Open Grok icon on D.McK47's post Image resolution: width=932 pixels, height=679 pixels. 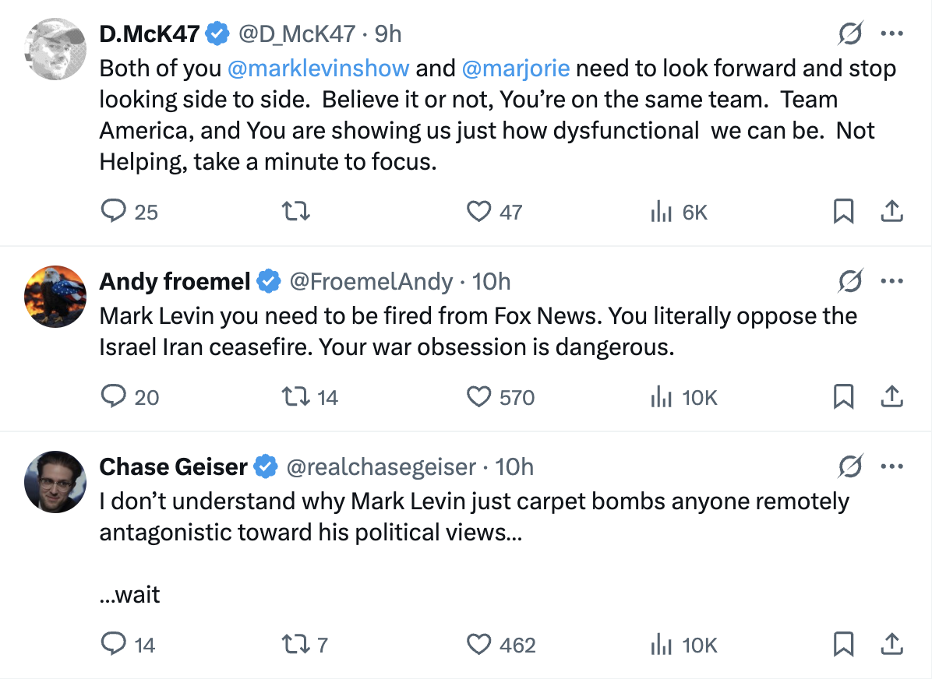(850, 33)
